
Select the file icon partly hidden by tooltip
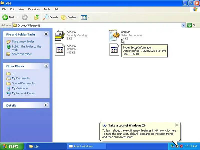(114, 49)
